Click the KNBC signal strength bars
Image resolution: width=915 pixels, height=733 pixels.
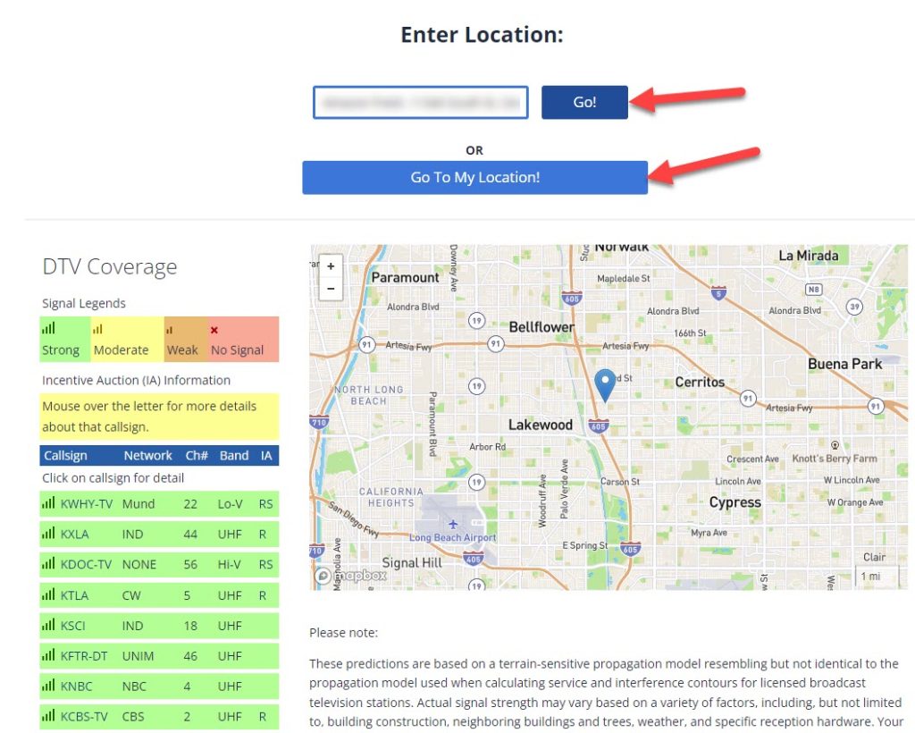tap(48, 685)
